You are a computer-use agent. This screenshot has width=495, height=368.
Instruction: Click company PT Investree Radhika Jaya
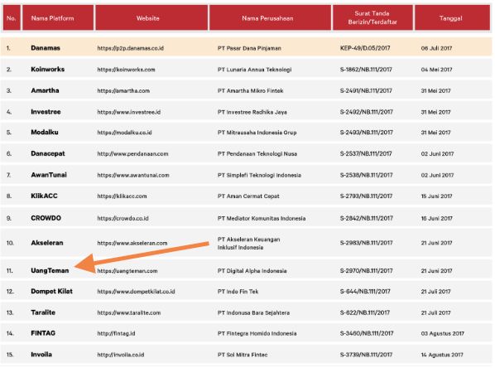coord(252,112)
